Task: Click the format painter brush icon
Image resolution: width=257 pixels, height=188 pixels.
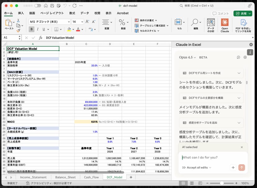Action: point(18,30)
